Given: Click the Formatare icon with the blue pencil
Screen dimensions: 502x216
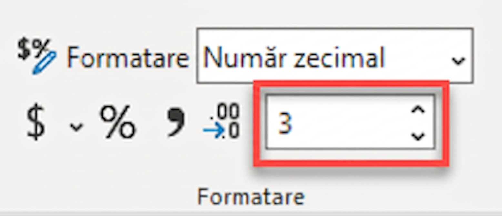Looking at the screenshot, I should [36, 56].
